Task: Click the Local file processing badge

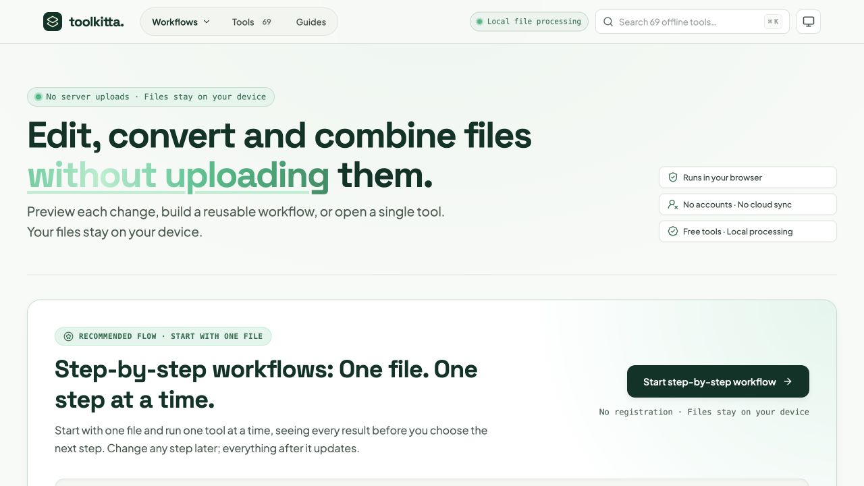Action: [x=529, y=22]
